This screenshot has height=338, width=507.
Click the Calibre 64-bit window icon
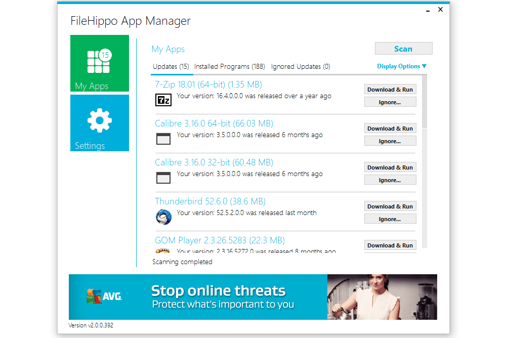(x=163, y=139)
